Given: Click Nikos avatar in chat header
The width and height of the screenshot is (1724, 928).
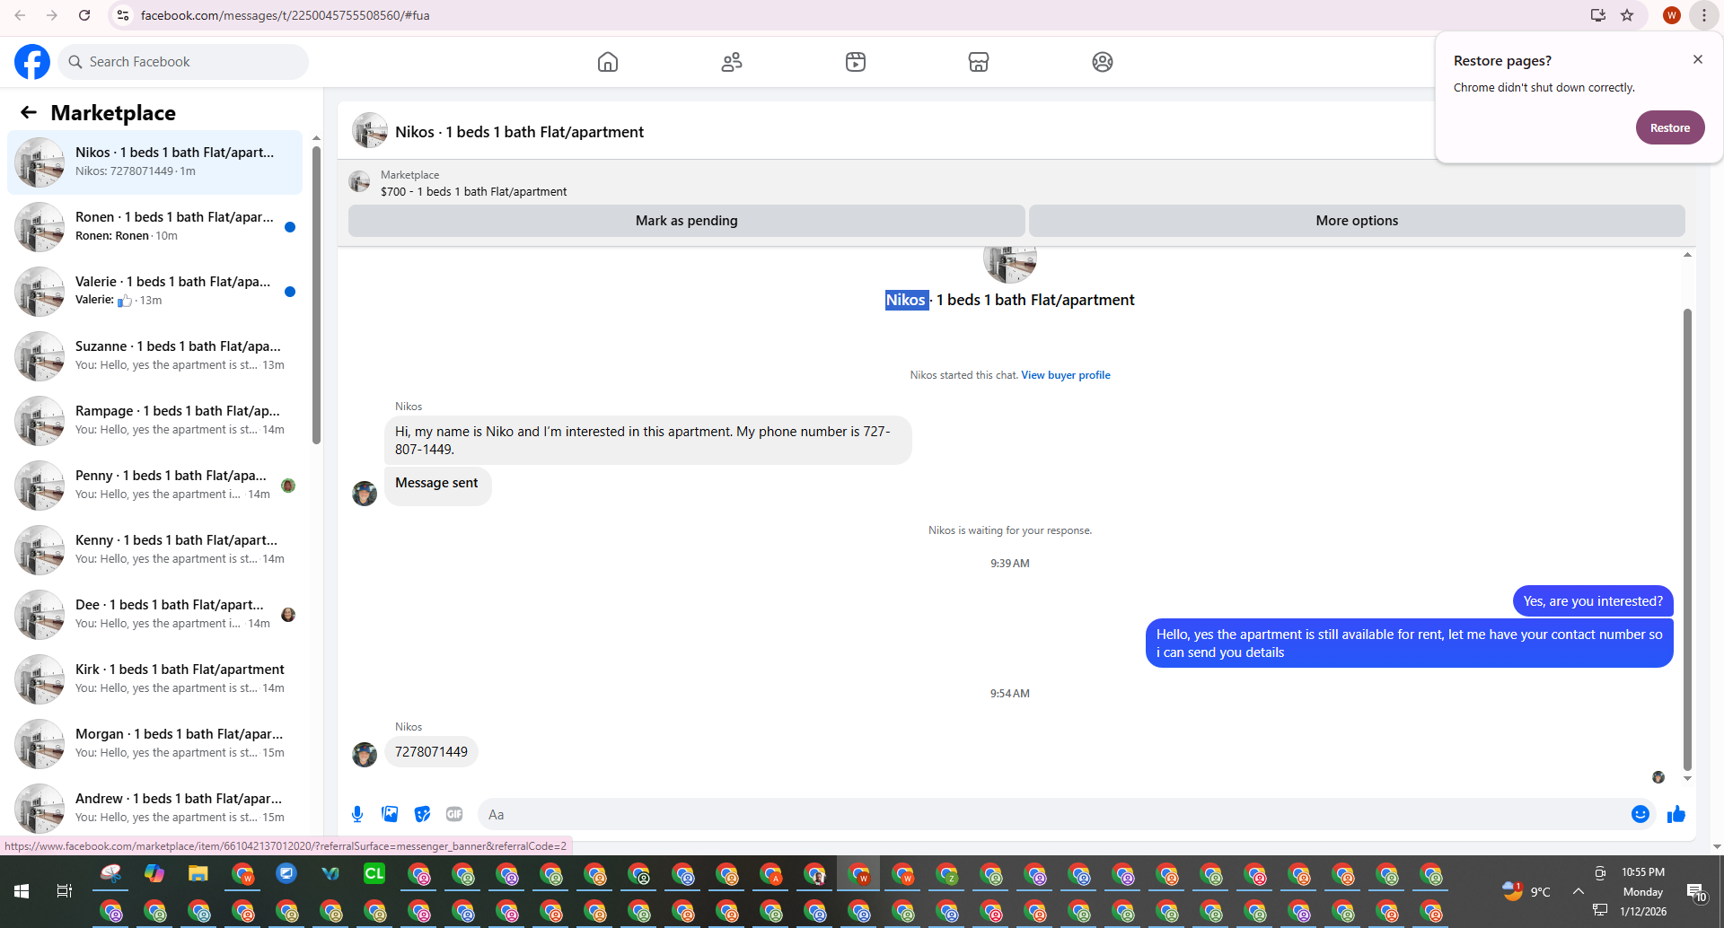Looking at the screenshot, I should coord(369,131).
